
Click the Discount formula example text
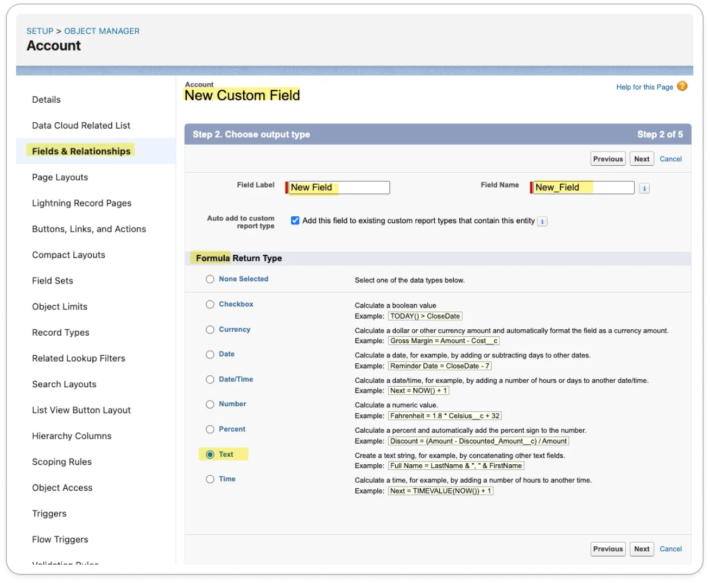(x=478, y=441)
